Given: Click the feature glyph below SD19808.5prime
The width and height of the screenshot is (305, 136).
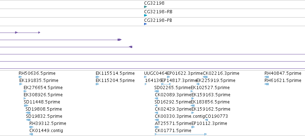Looking at the screenshot, I should 28,113.
